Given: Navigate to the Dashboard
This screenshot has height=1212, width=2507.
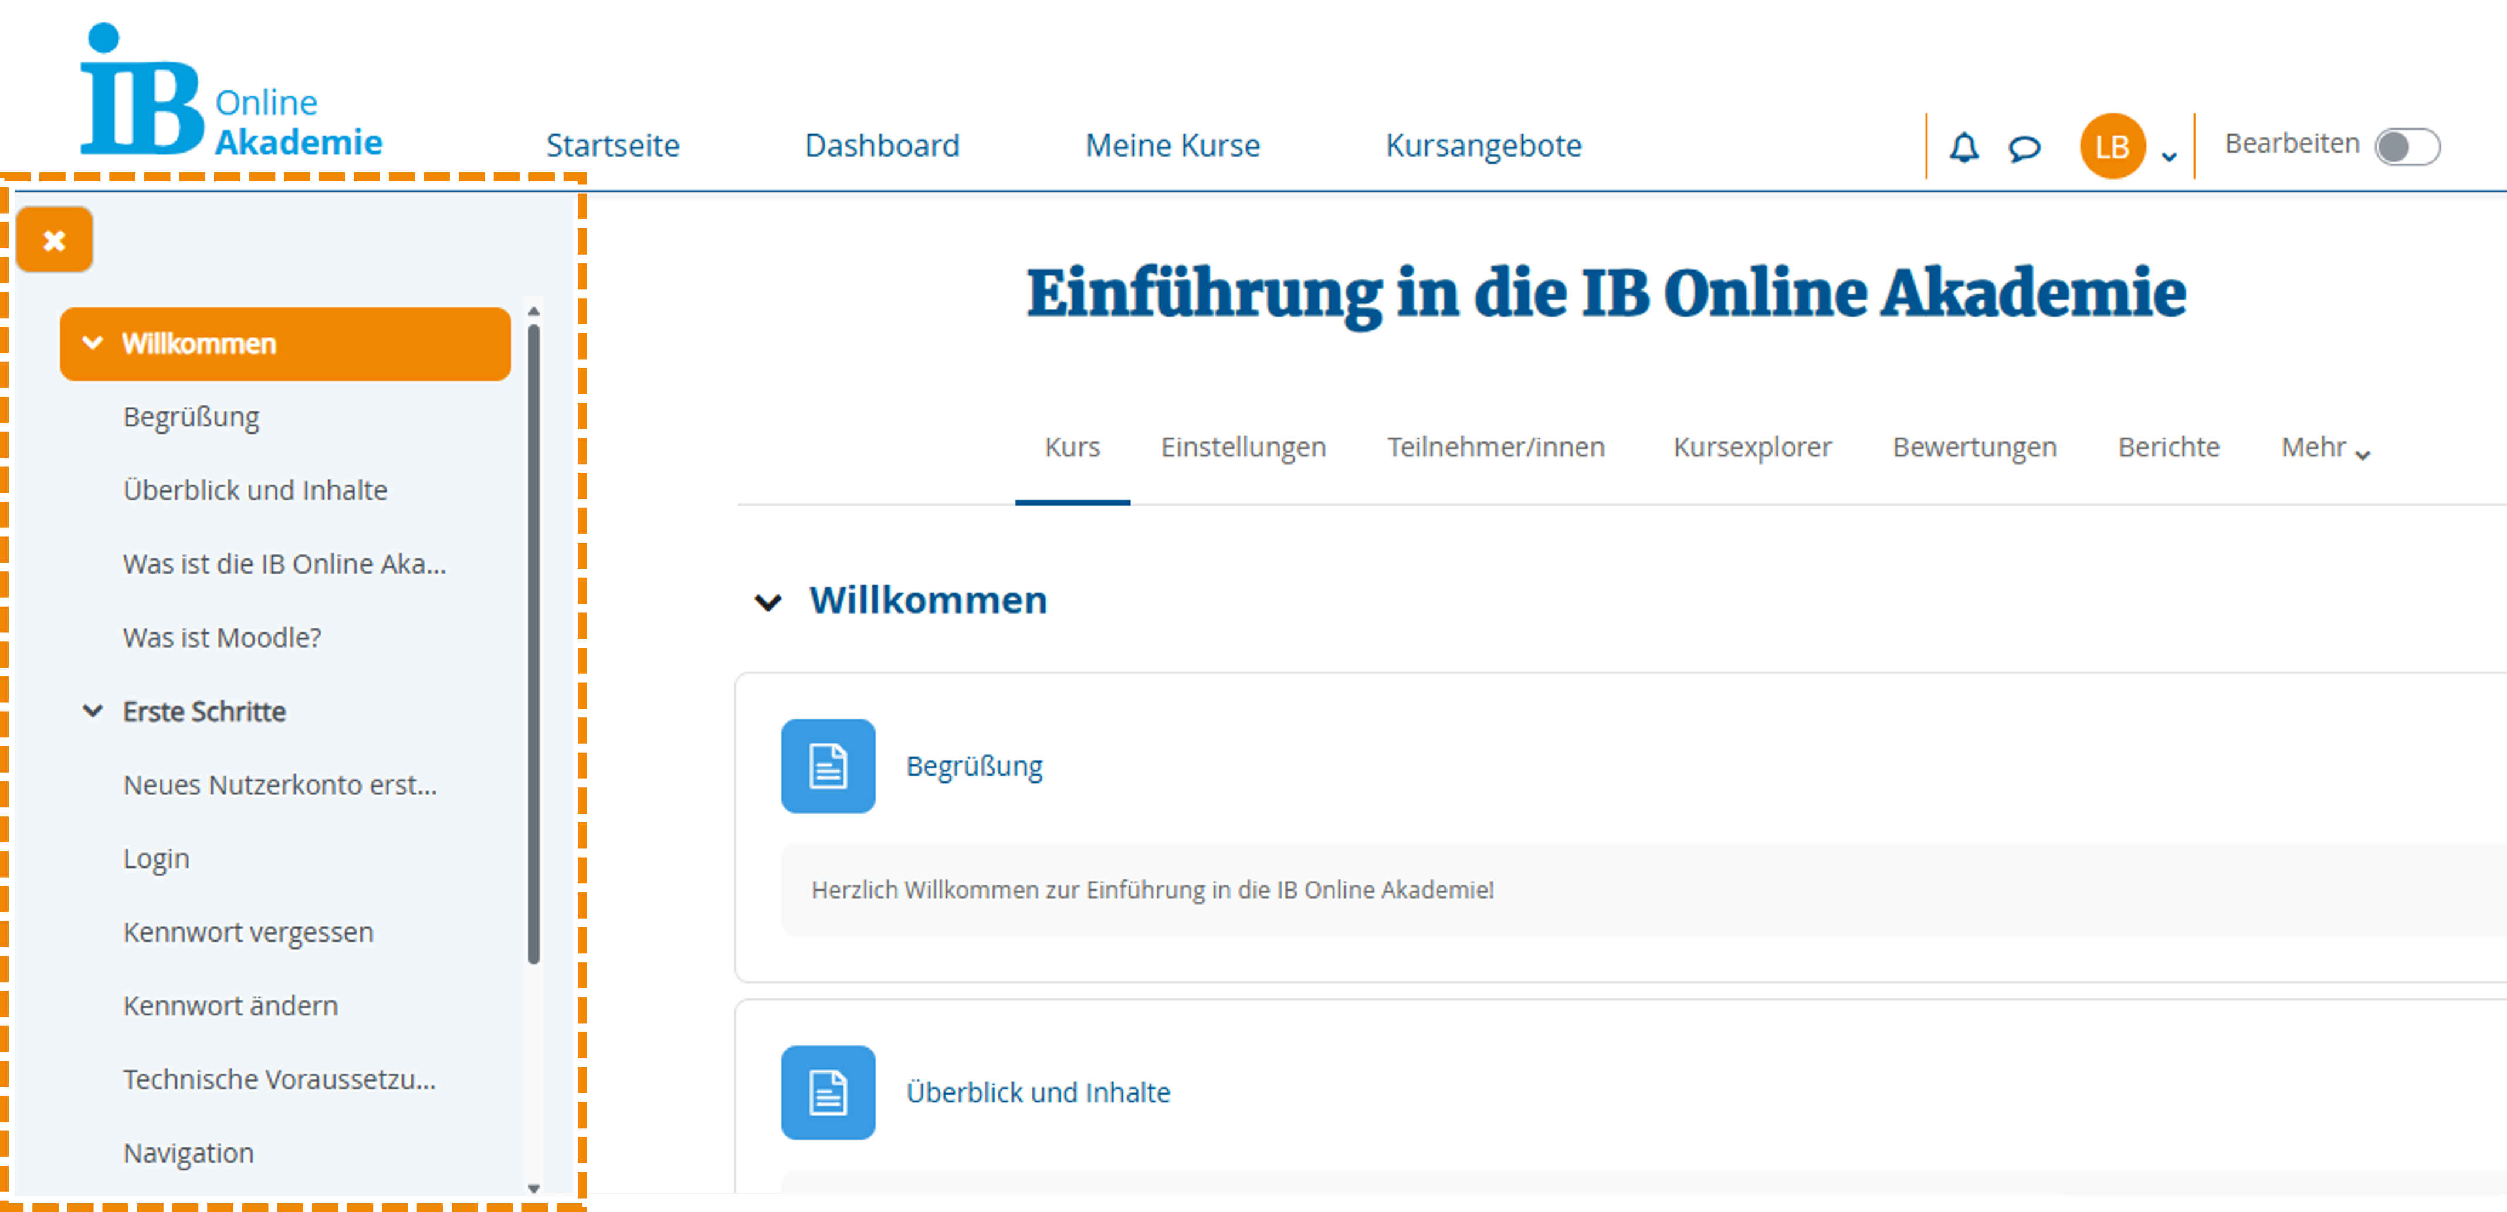Looking at the screenshot, I should pyautogui.click(x=882, y=146).
